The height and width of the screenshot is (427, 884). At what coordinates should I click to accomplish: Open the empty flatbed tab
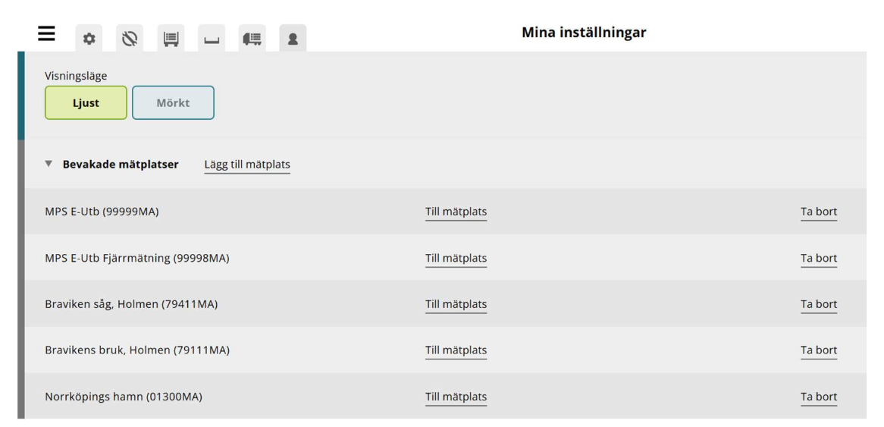click(x=212, y=39)
